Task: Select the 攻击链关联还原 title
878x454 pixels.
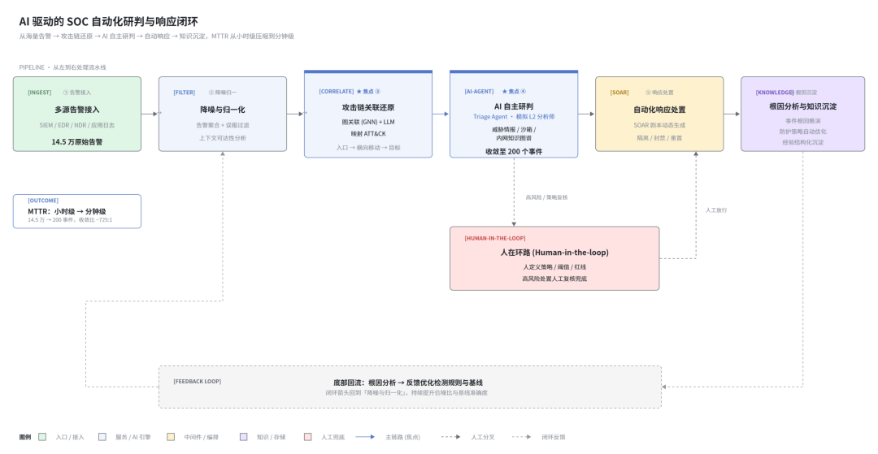Action: (x=368, y=107)
